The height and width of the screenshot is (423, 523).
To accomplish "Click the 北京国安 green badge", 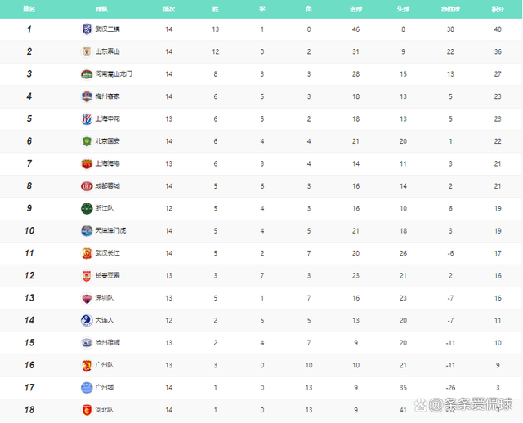I will 87,141.
